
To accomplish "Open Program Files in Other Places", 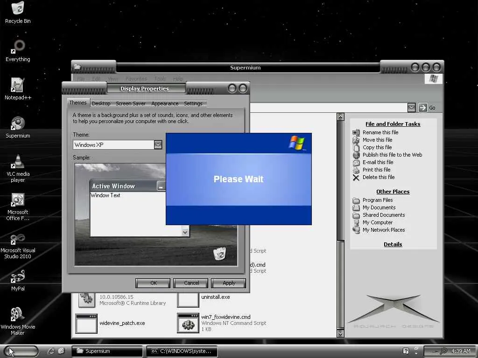I will click(x=377, y=200).
